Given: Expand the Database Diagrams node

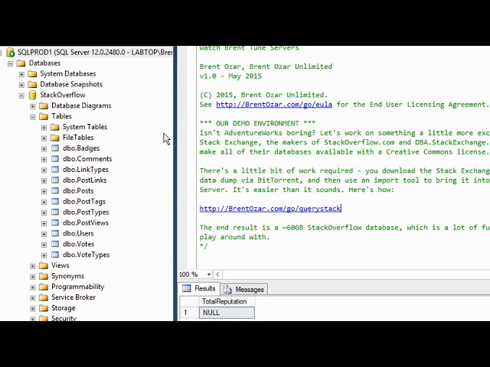Looking at the screenshot, I should pyautogui.click(x=33, y=106).
